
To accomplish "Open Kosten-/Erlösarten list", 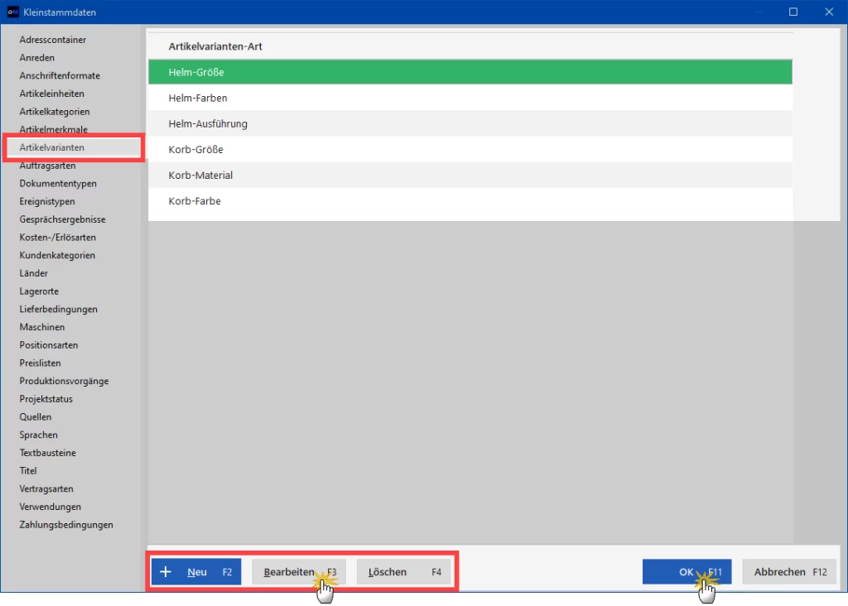I will [x=57, y=238].
